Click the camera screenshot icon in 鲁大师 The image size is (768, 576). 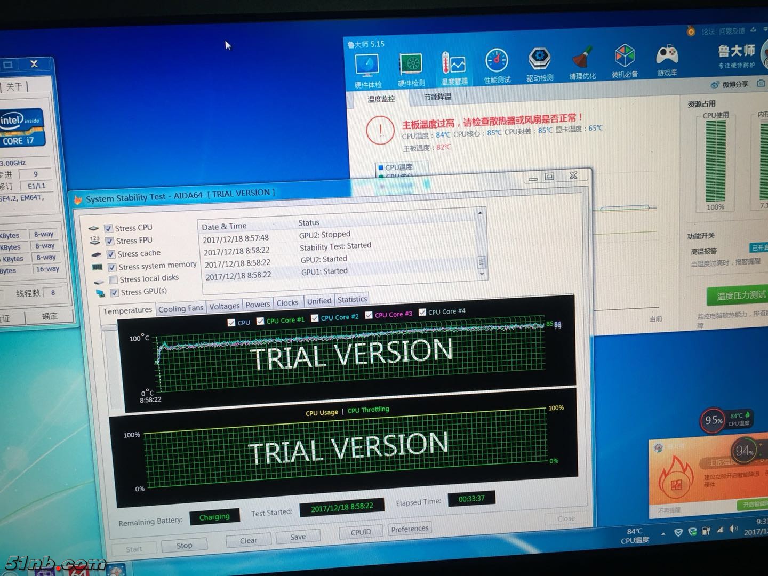(761, 83)
